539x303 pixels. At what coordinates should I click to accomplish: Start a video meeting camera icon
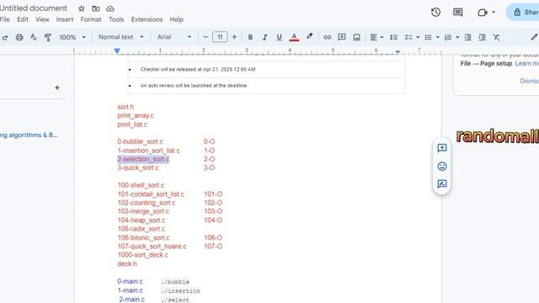pos(483,13)
